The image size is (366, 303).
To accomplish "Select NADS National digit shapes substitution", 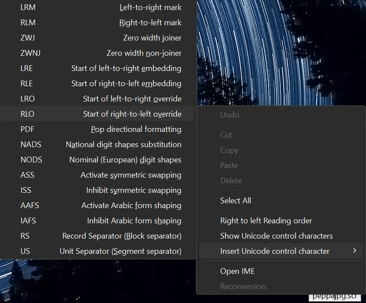I will point(100,145).
